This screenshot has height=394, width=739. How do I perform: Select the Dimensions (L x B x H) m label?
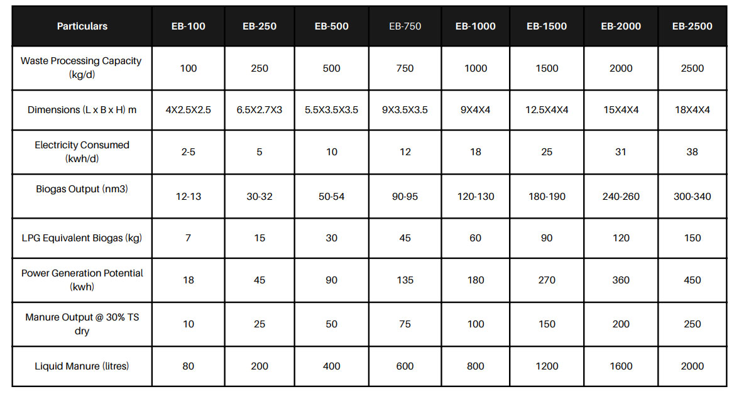82,110
